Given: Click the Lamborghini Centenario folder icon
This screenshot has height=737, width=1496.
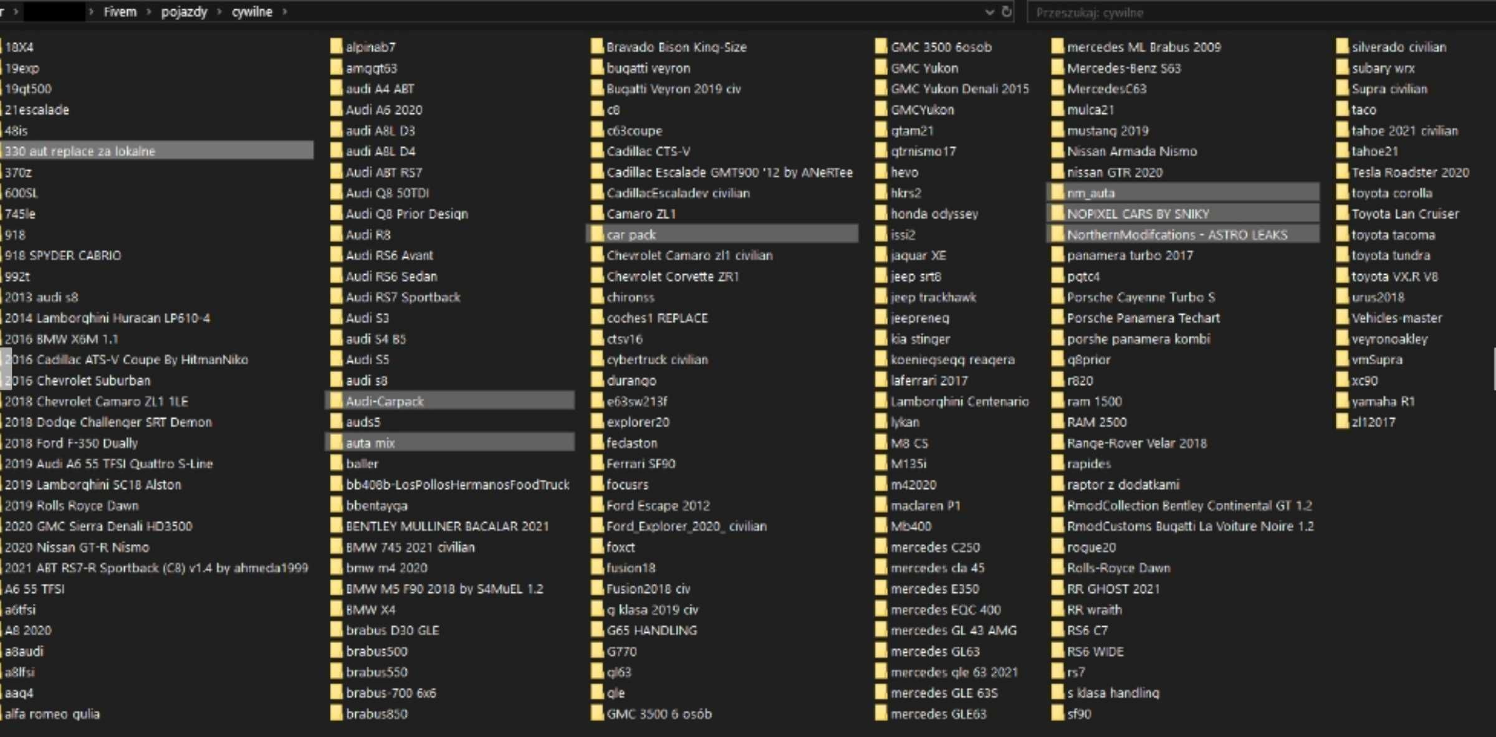Looking at the screenshot, I should [881, 401].
